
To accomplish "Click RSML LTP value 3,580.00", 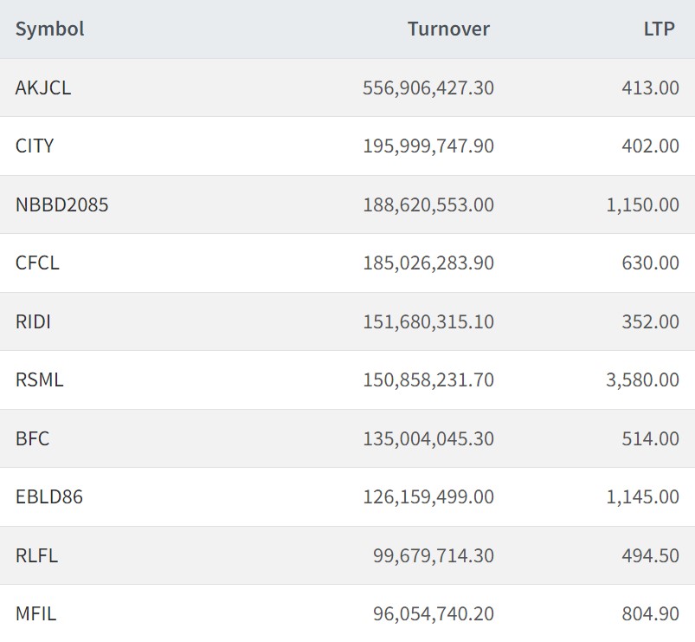I will pos(643,379).
